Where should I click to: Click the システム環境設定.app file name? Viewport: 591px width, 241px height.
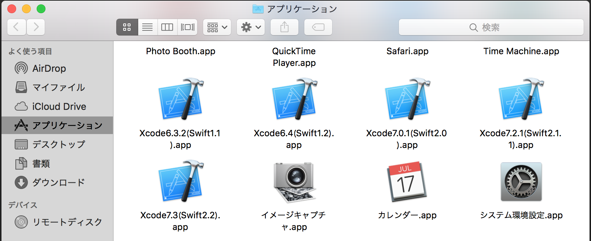click(521, 215)
